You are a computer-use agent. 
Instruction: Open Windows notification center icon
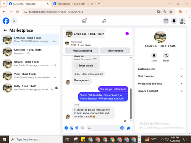click(x=185, y=139)
